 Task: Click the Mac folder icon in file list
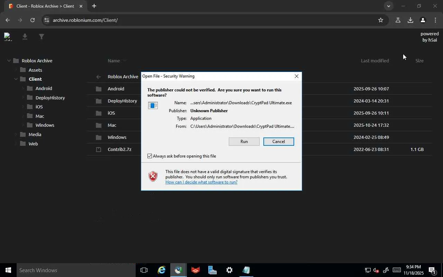click(99, 125)
